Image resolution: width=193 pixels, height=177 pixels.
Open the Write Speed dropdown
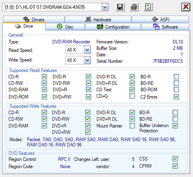tap(87, 60)
